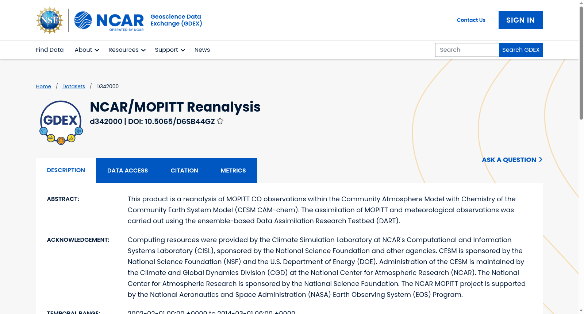Screen dimensions: 584x314
Task: Click the Sign In button
Action: (x=520, y=20)
